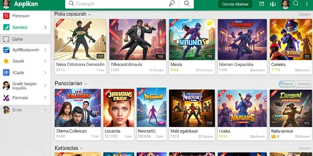Expand the Aplillockpurvin sidebar chevron
Screen dimensions: 313x156
pyautogui.click(x=45, y=50)
